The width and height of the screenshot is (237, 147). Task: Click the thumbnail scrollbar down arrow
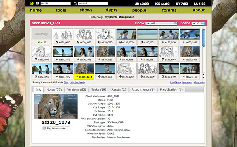coord(203,78)
